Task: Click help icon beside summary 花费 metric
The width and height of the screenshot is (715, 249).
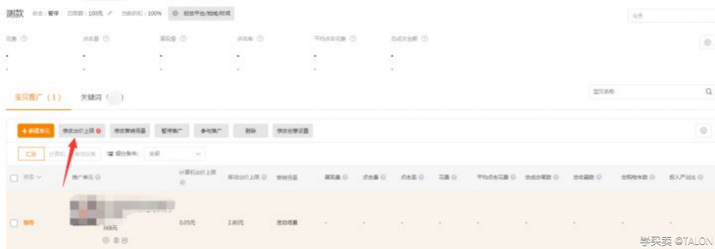Action: pos(24,39)
